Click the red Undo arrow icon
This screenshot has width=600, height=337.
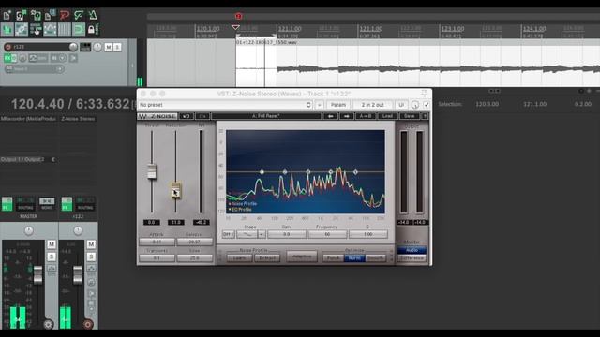pos(65,15)
